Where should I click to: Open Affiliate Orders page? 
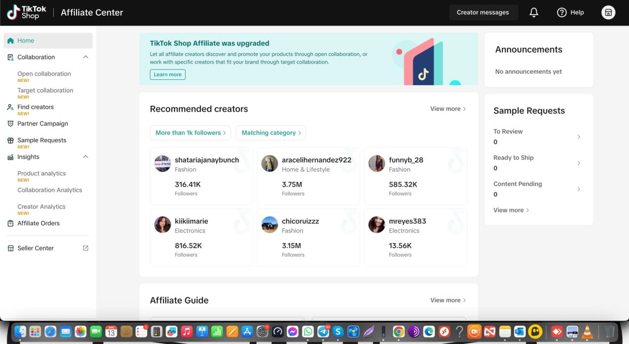coord(39,224)
